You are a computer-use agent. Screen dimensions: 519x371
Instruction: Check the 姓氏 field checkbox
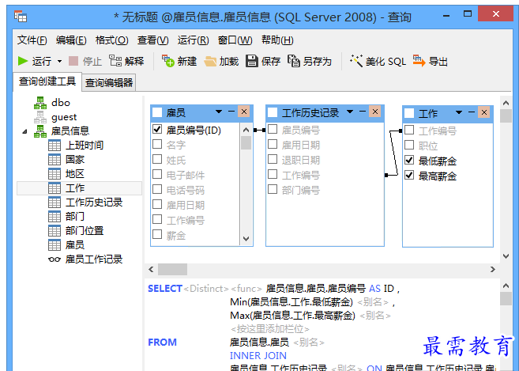click(x=157, y=159)
